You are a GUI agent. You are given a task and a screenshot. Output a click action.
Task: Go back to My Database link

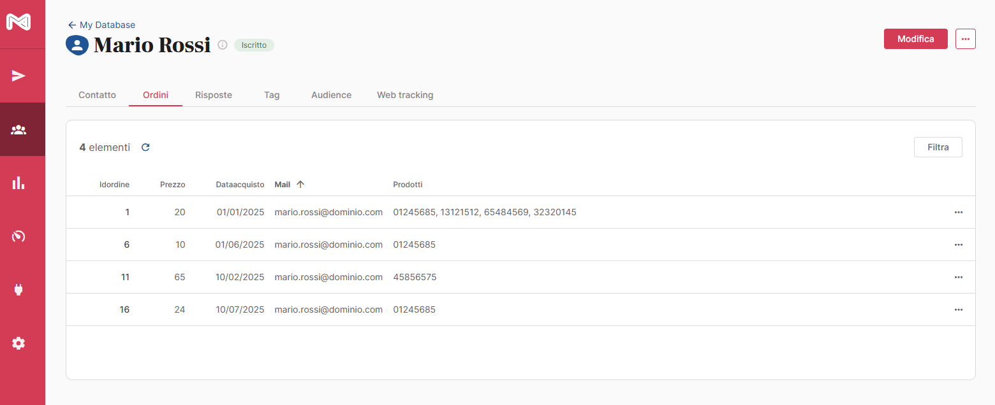tap(101, 25)
